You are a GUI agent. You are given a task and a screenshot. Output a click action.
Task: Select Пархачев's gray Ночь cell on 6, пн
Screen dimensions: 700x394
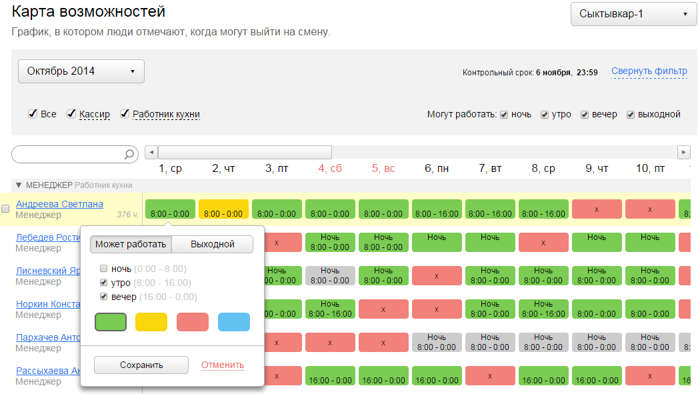click(437, 342)
